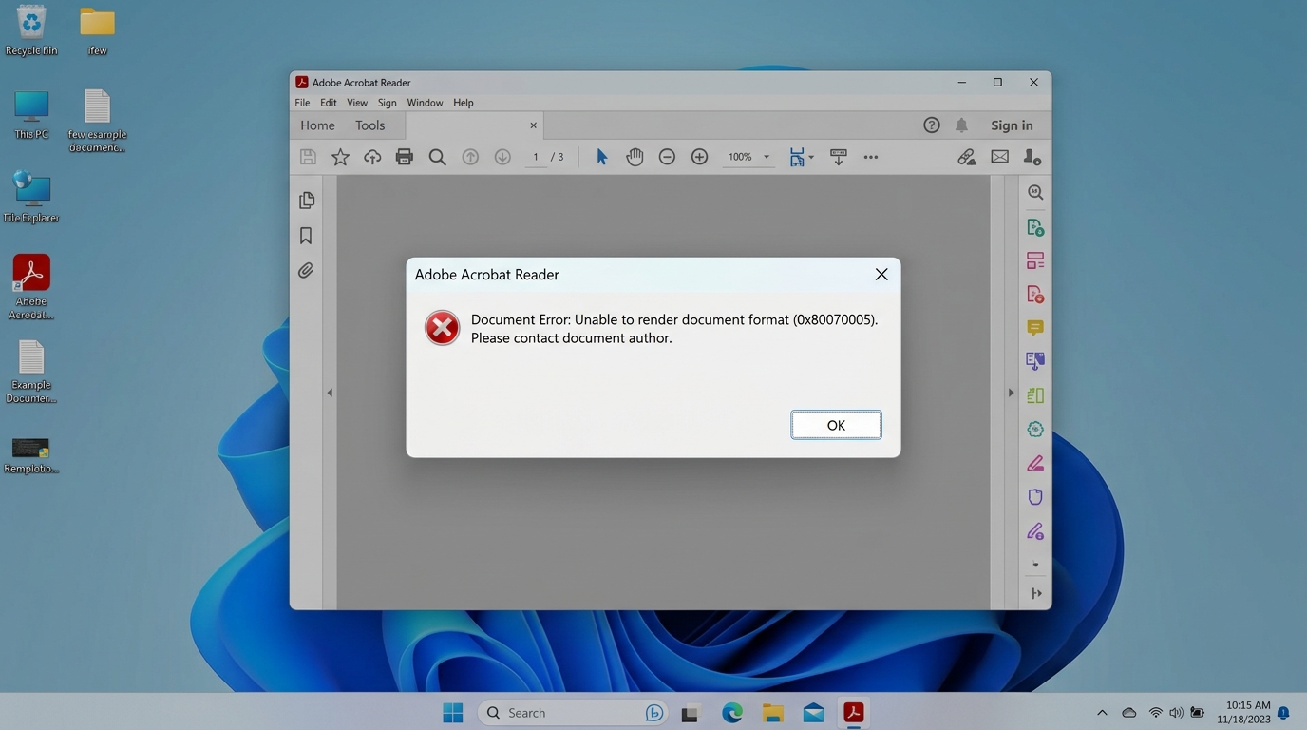This screenshot has height=730, width=1307.
Task: Open the View menu
Action: (x=357, y=103)
